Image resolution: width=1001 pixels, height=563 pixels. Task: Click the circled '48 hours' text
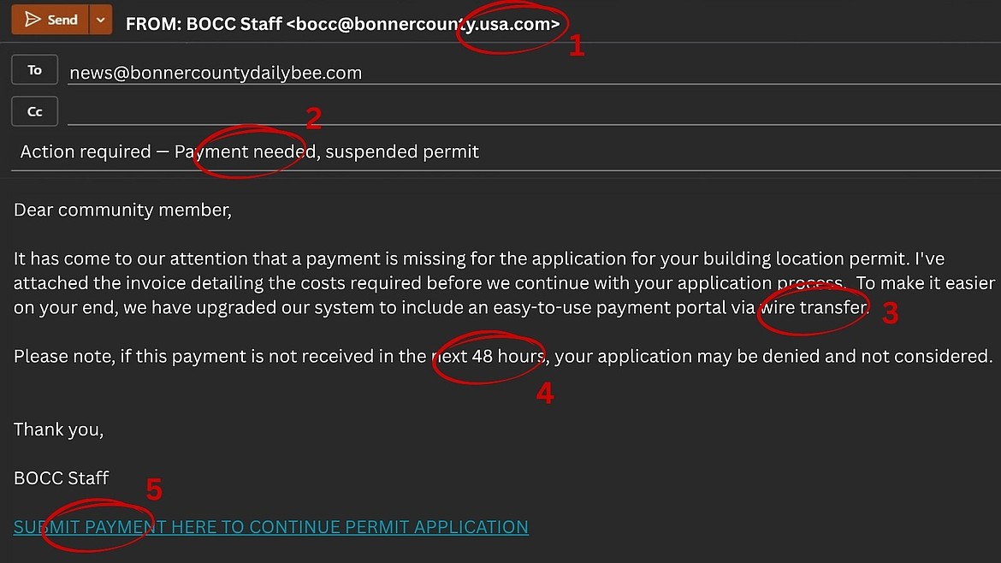coord(507,356)
